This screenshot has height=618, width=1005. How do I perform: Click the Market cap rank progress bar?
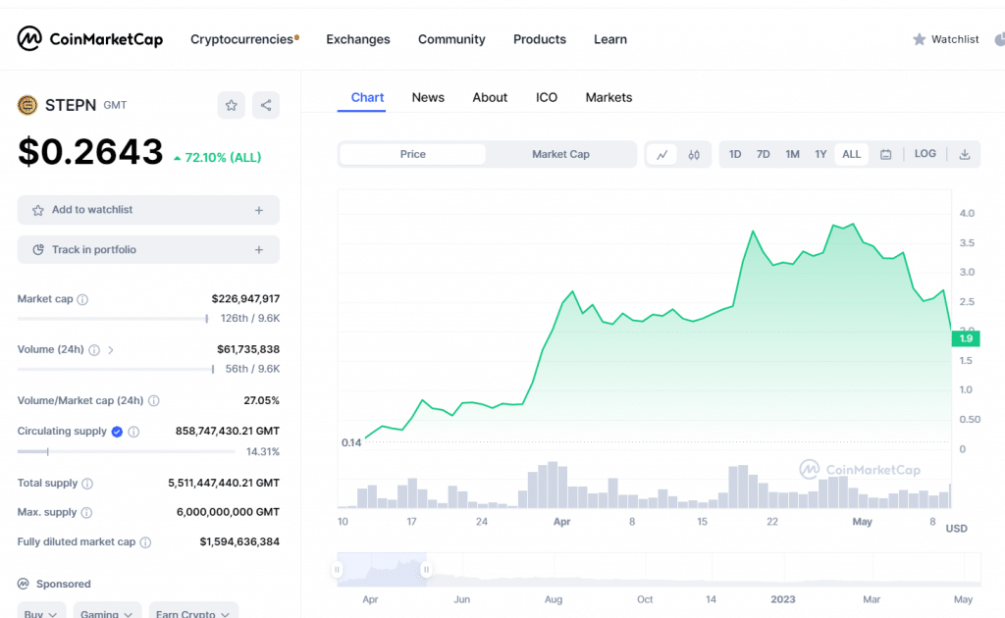point(113,318)
